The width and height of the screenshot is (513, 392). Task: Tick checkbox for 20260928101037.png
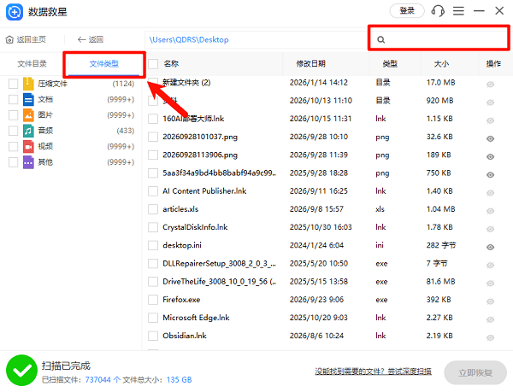[153, 137]
